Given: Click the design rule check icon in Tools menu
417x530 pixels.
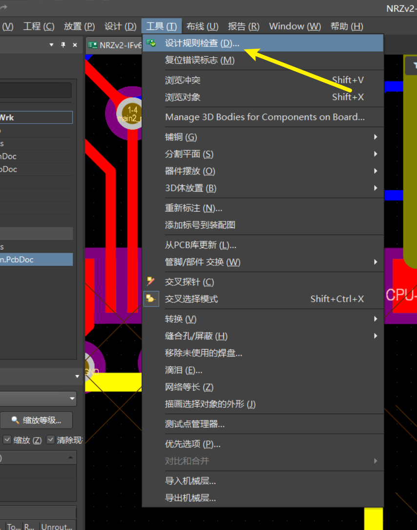Looking at the screenshot, I should (x=151, y=43).
